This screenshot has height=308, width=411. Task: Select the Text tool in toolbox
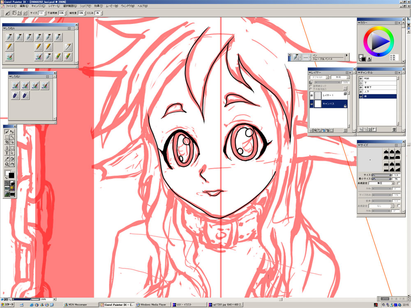click(7, 153)
